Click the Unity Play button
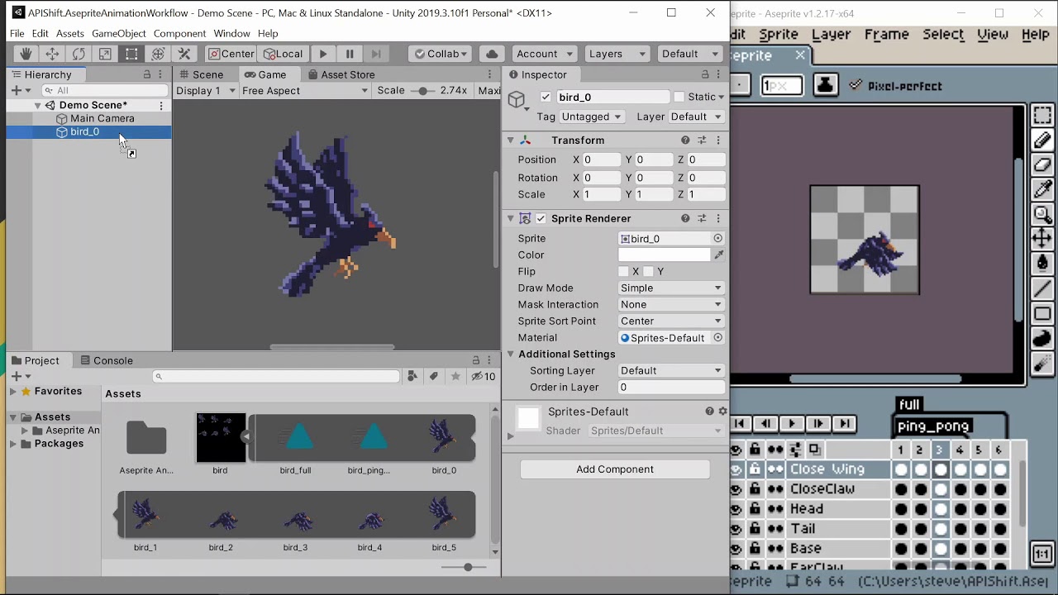The image size is (1058, 595). point(323,54)
